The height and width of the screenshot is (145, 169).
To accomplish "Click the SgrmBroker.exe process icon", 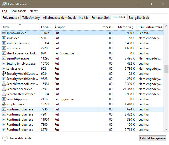I will tap(4, 58).
